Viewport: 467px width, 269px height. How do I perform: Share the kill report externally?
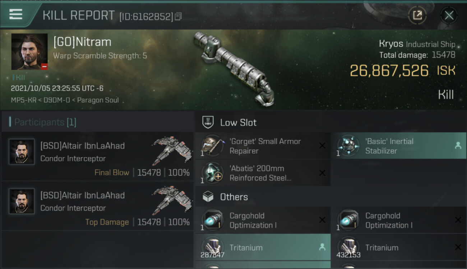[417, 15]
